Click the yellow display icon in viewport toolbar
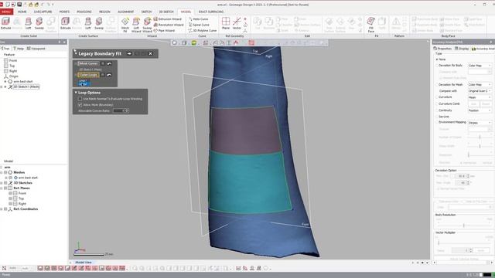 tap(194, 43)
